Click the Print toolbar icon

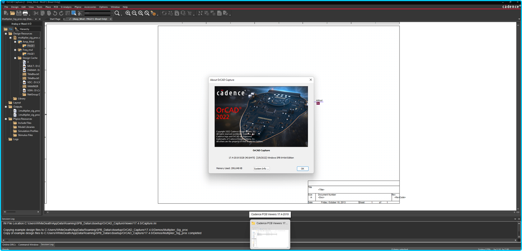tap(25, 13)
